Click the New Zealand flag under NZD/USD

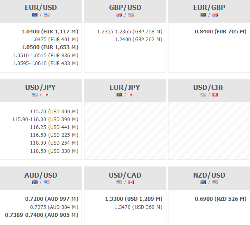203,182
